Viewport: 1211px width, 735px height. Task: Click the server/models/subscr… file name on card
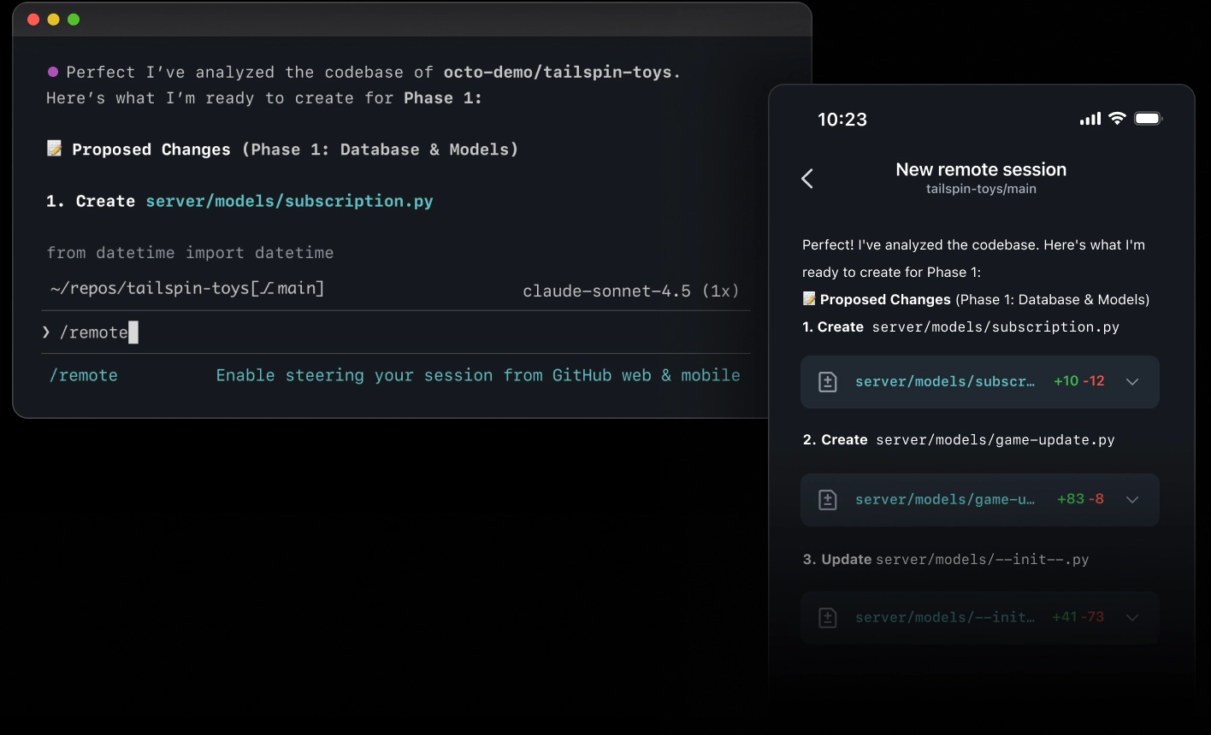(x=945, y=381)
